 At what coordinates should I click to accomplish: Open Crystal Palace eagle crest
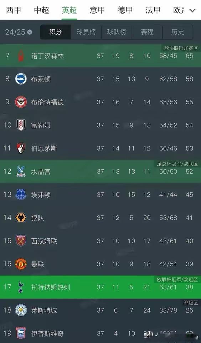[21, 171]
